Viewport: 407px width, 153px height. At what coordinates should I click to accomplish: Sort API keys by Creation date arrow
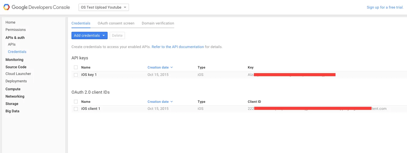(x=171, y=67)
